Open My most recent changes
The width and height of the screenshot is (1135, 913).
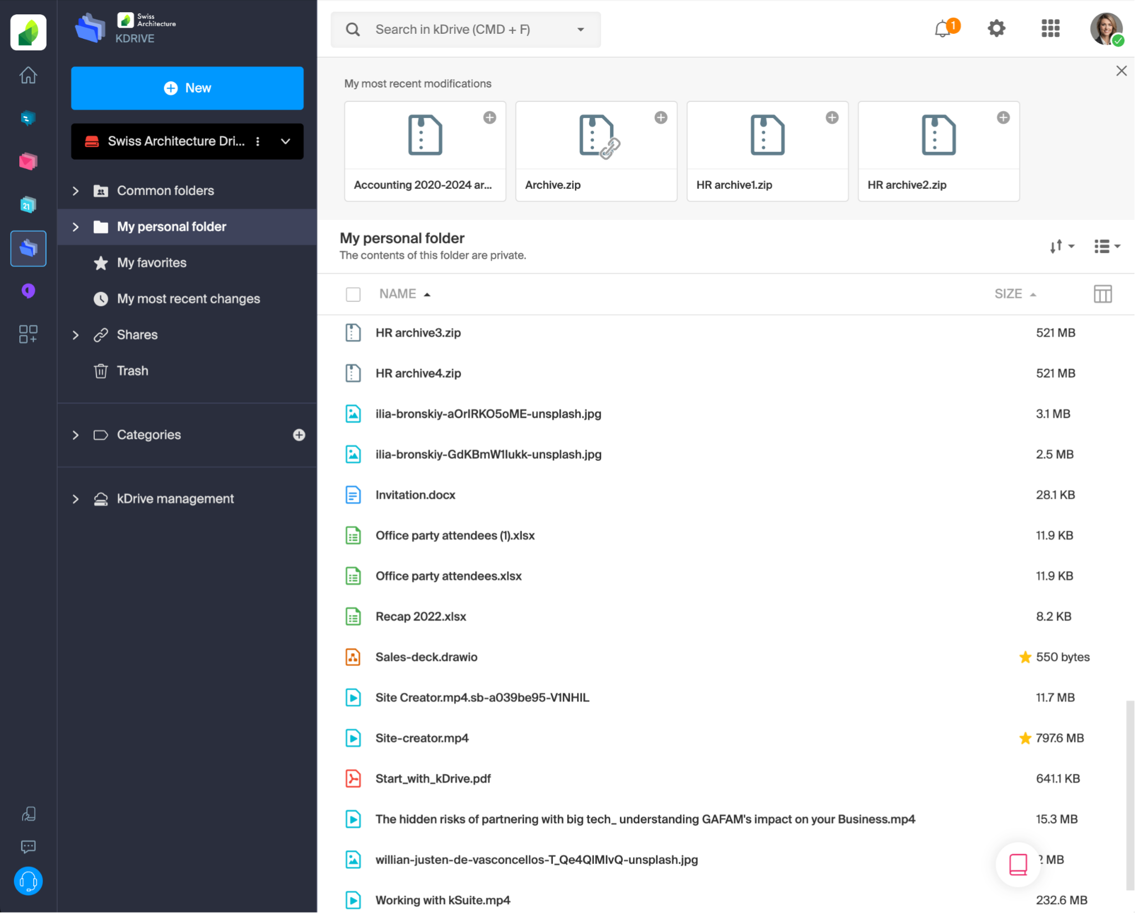point(188,299)
